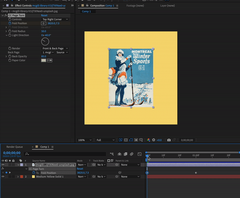Click Comp 1 breadcrumb in viewer
The height and width of the screenshot is (198, 240).
click(86, 11)
